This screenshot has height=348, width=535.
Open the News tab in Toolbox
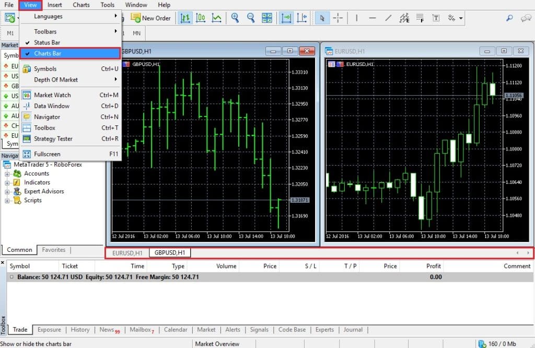tap(110, 330)
